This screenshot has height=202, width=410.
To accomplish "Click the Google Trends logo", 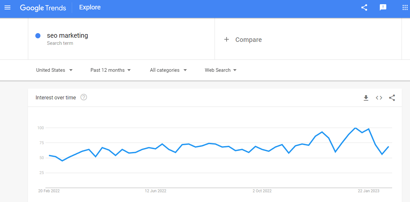I will 43,7.
